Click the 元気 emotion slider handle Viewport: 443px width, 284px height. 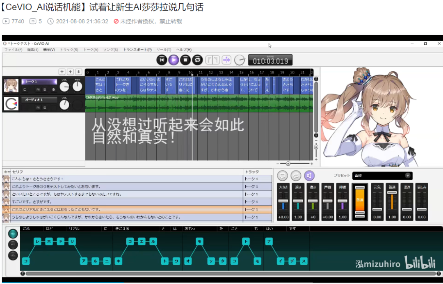point(377,209)
